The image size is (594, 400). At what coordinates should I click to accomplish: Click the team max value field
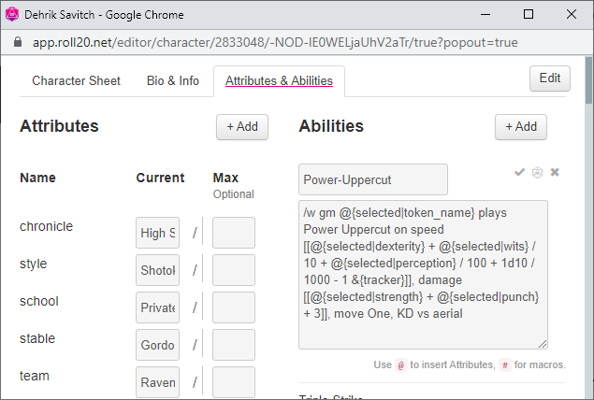click(x=234, y=381)
